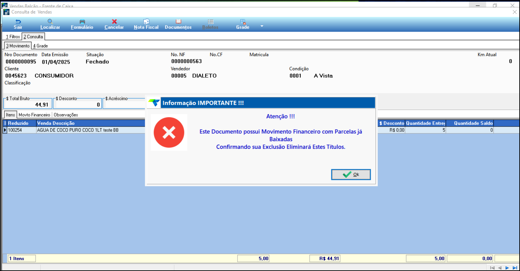
Task: Select the 2 Consulta tab
Action: (33, 37)
